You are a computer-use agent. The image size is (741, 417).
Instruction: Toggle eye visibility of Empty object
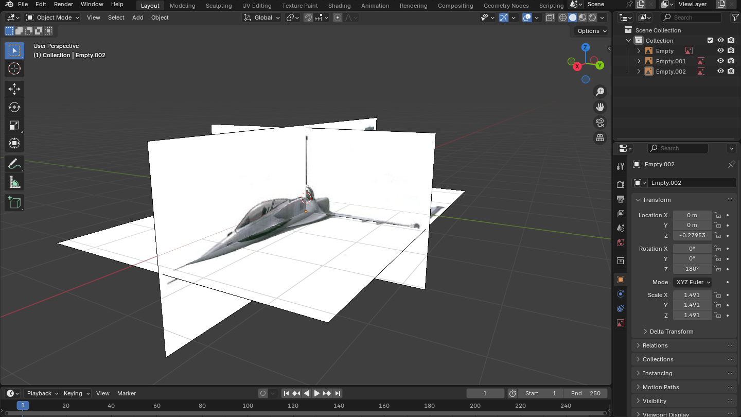(x=720, y=50)
